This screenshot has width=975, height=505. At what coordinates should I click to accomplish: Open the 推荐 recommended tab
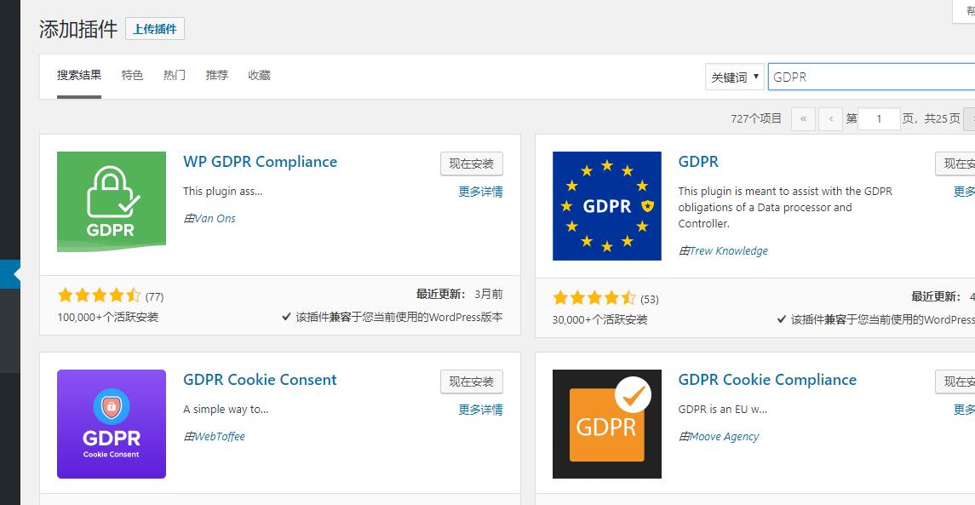tap(217, 75)
